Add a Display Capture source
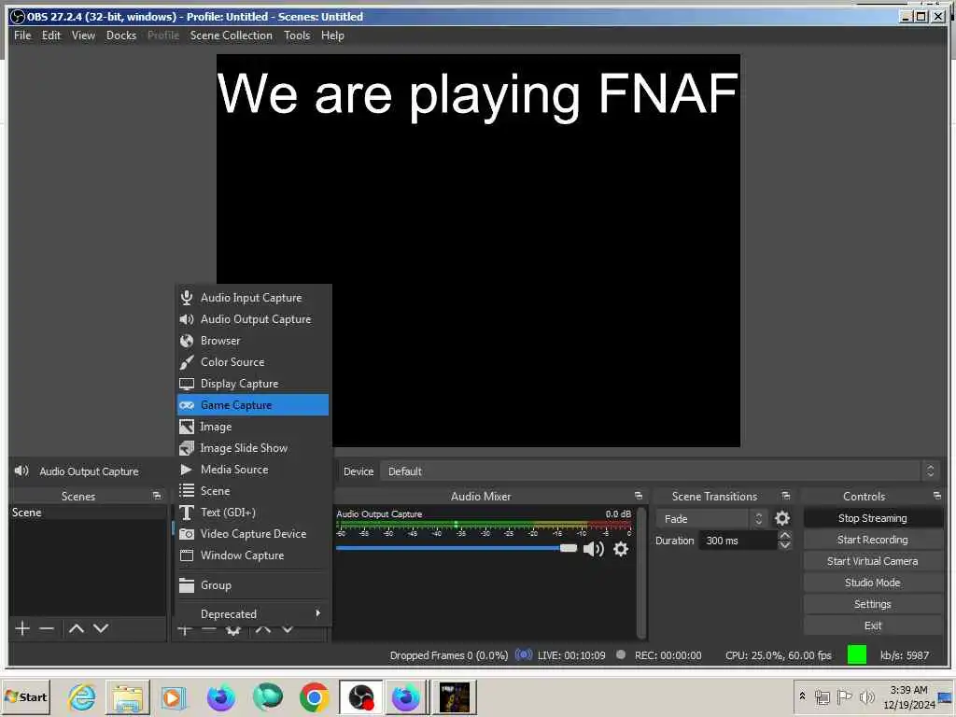This screenshot has width=956, height=717. click(252, 384)
